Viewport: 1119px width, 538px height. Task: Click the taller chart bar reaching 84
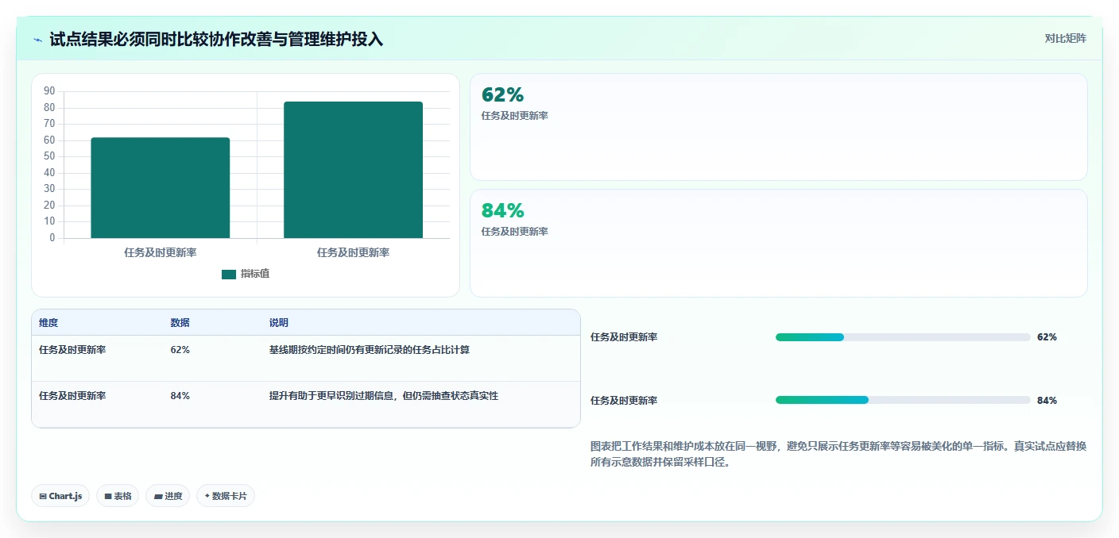point(353,170)
